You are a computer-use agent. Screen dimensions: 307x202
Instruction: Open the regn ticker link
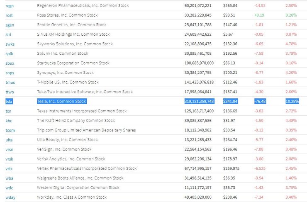pos(10,6)
